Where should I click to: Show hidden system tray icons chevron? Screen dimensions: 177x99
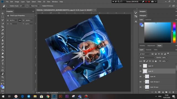[x=156, y=97]
